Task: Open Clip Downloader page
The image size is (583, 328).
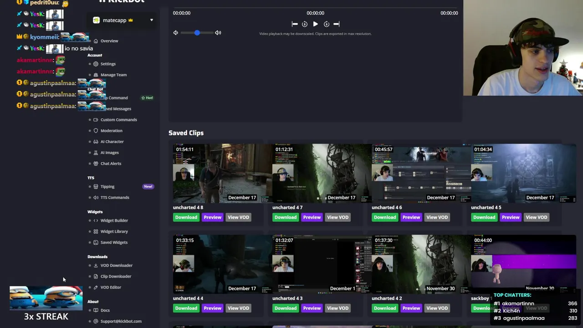Action: 116,277
